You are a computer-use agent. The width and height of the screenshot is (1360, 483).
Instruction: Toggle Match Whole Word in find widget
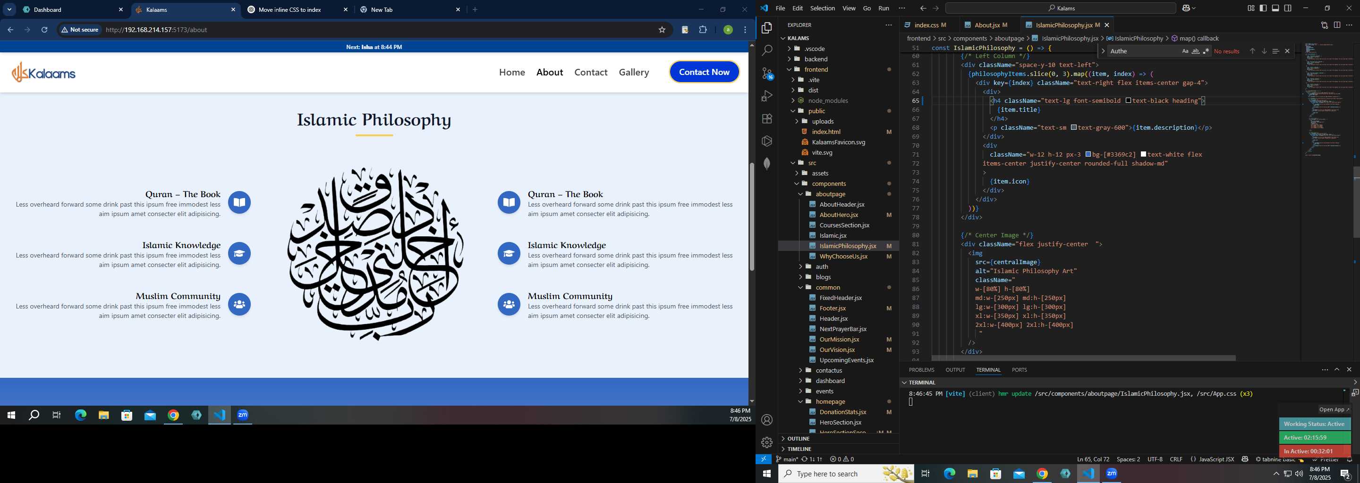tap(1195, 51)
